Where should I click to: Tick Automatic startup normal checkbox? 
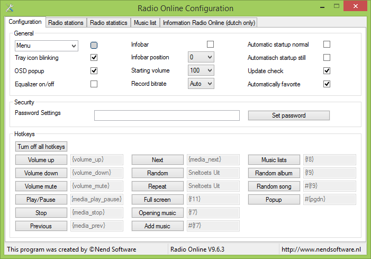327,44
